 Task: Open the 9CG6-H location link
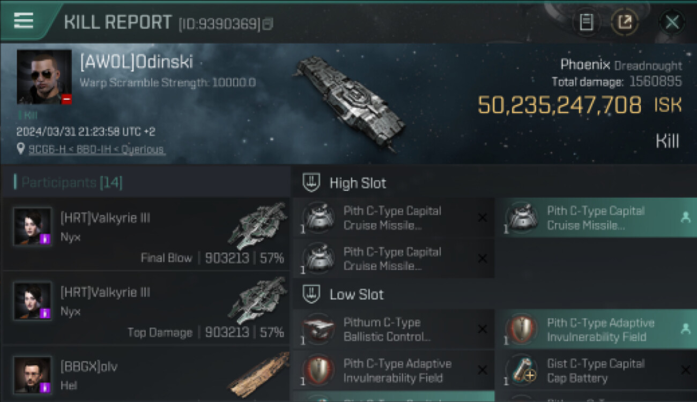coord(97,150)
